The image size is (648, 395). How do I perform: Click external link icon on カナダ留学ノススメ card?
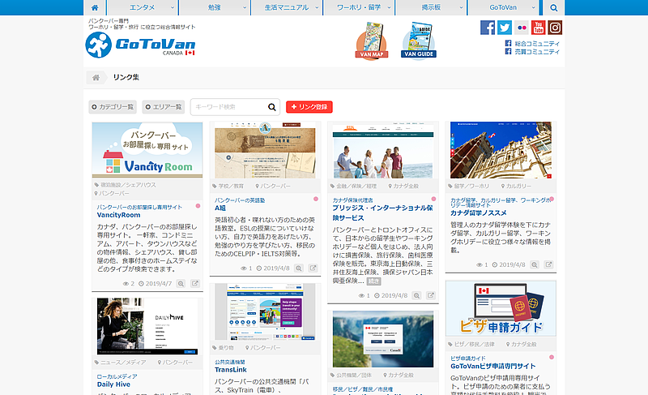[548, 264]
